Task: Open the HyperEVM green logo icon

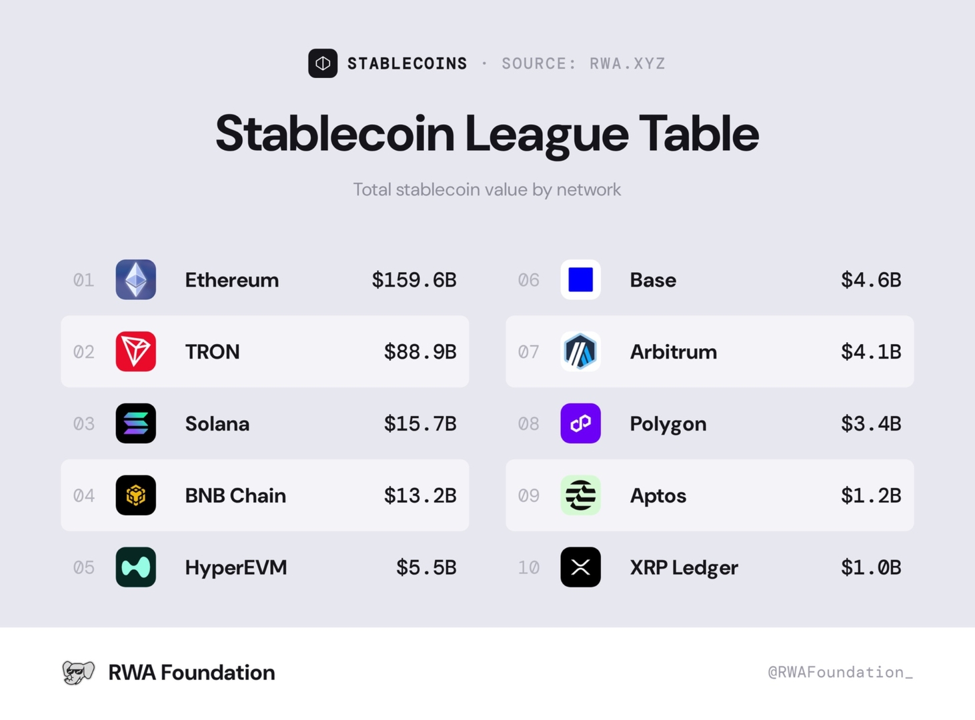Action: (x=135, y=567)
